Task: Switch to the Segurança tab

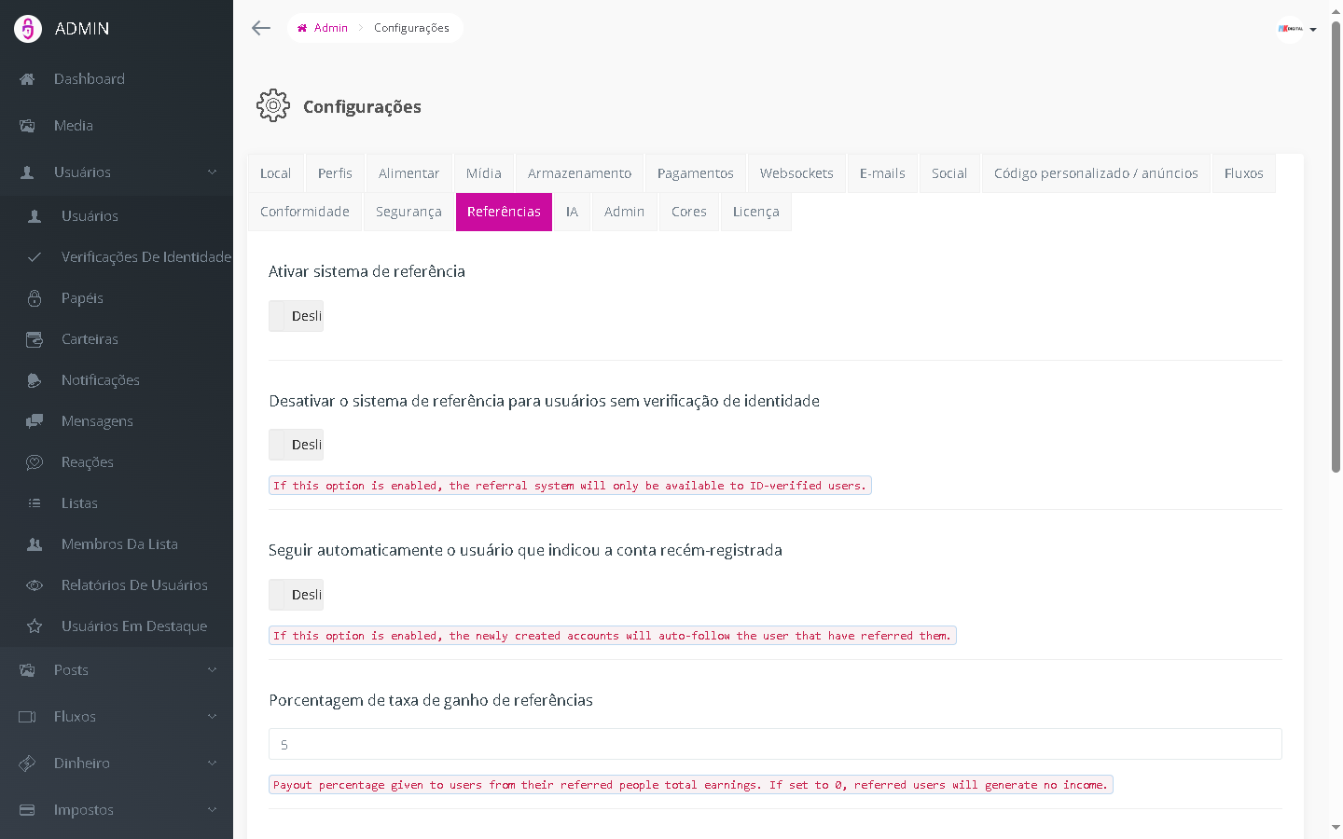Action: click(x=408, y=212)
